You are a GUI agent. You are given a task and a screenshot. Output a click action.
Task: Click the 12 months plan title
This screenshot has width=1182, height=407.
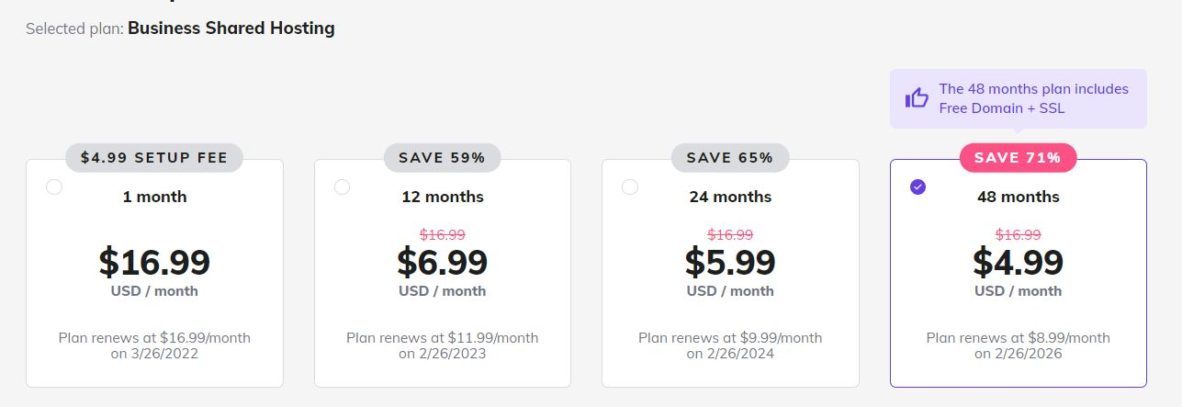(x=442, y=197)
